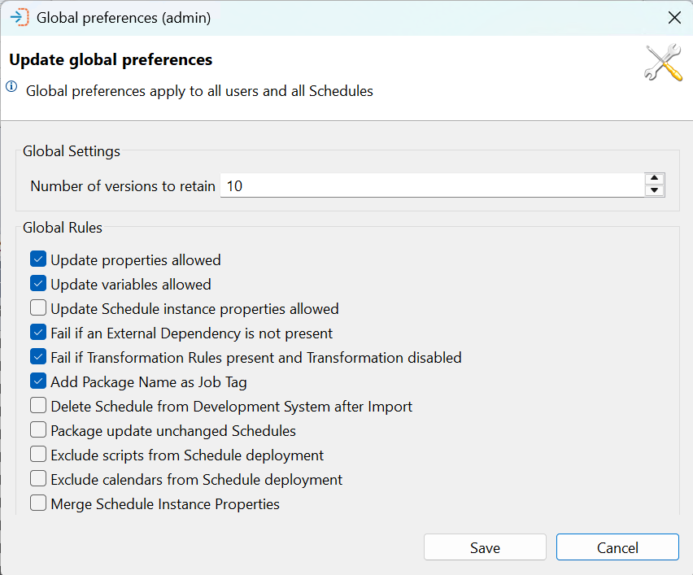The width and height of the screenshot is (693, 575).
Task: Toggle Fail if an External Dependency is not present
Action: [x=38, y=333]
